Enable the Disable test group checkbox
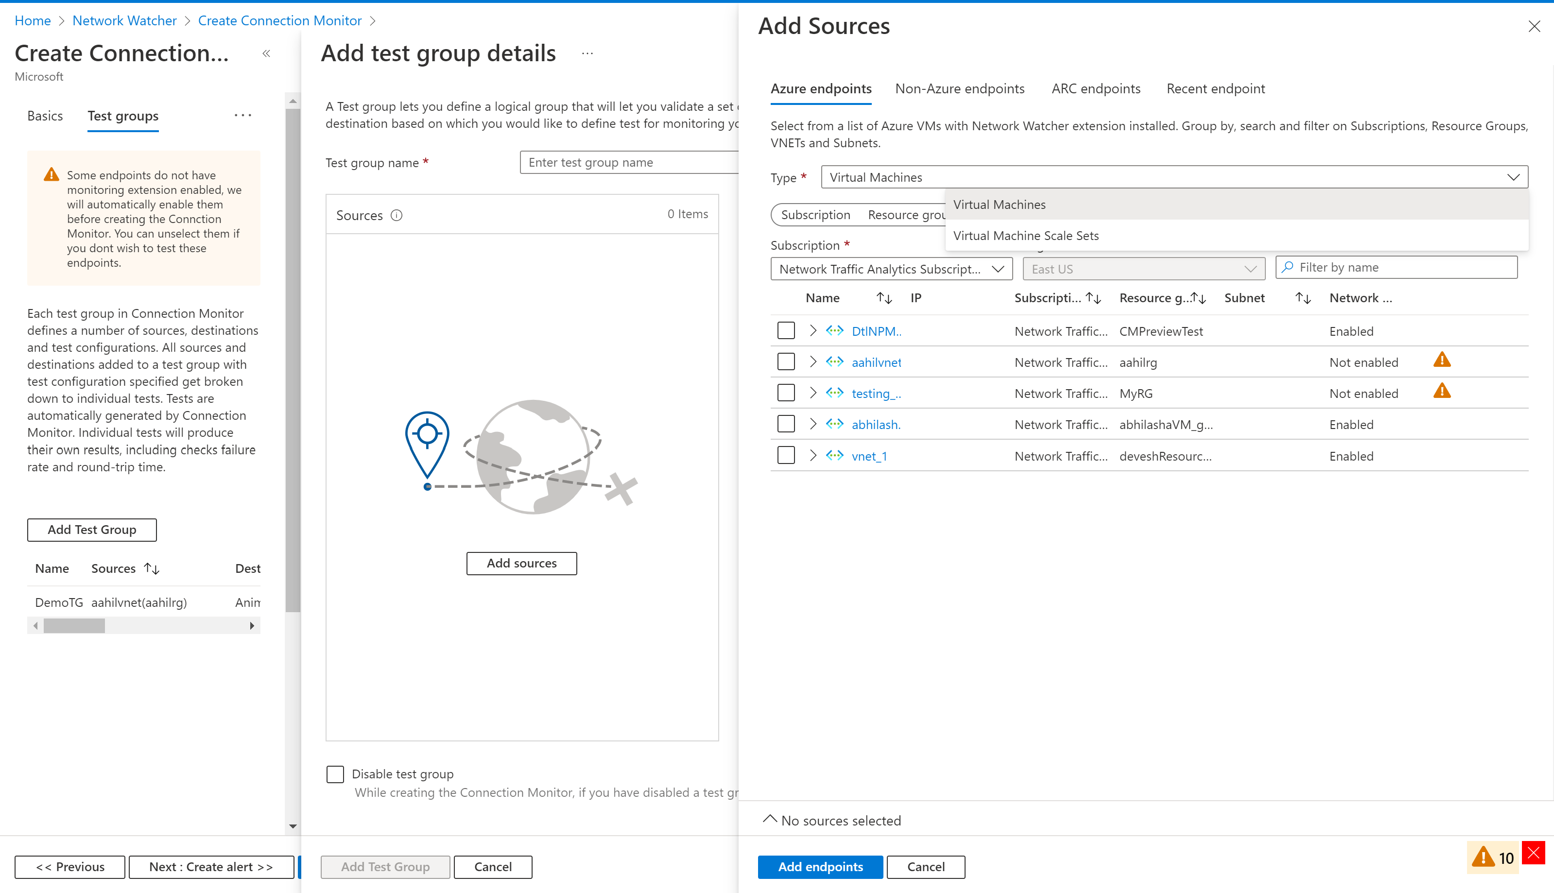This screenshot has height=893, width=1554. (x=335, y=773)
